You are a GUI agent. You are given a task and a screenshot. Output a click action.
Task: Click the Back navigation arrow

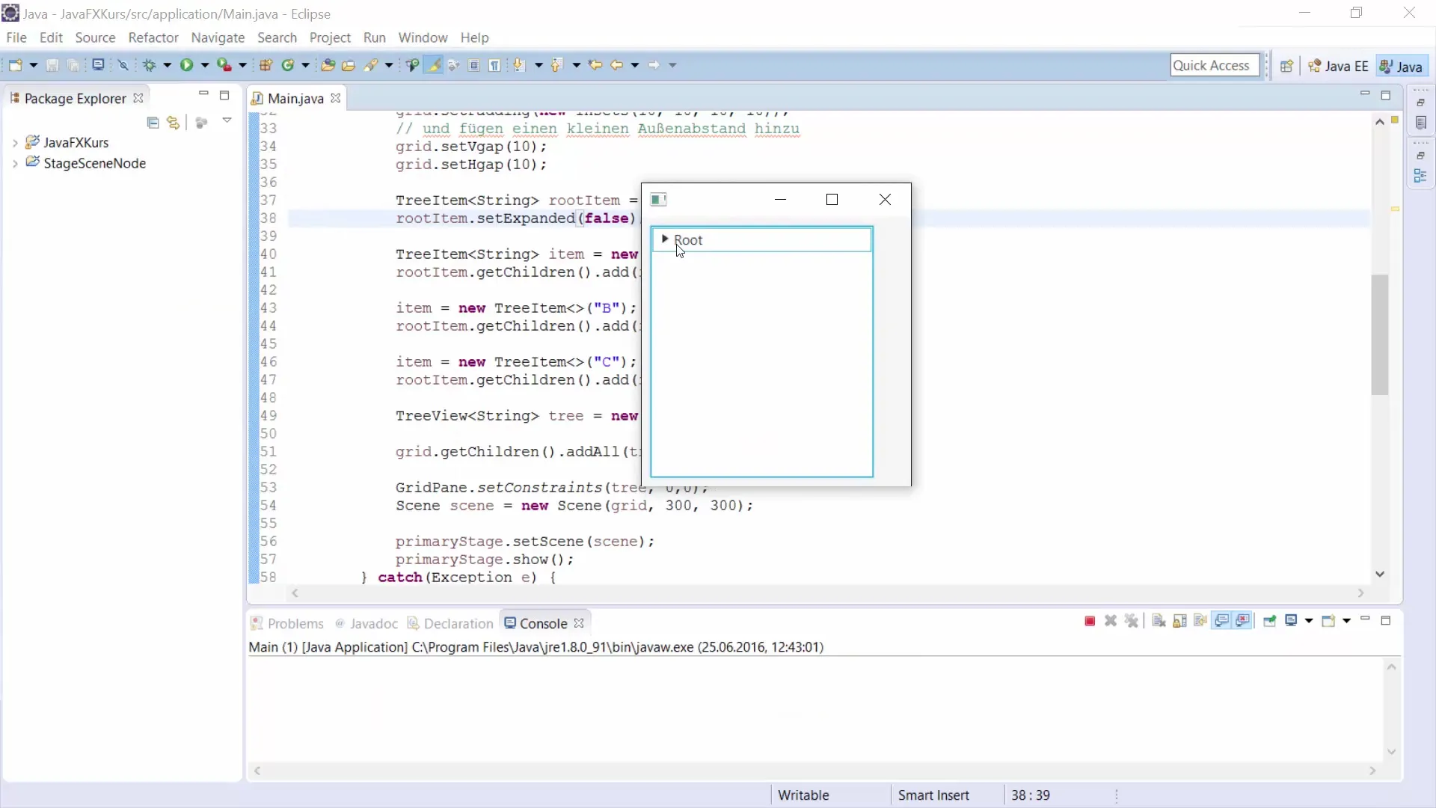coord(617,65)
